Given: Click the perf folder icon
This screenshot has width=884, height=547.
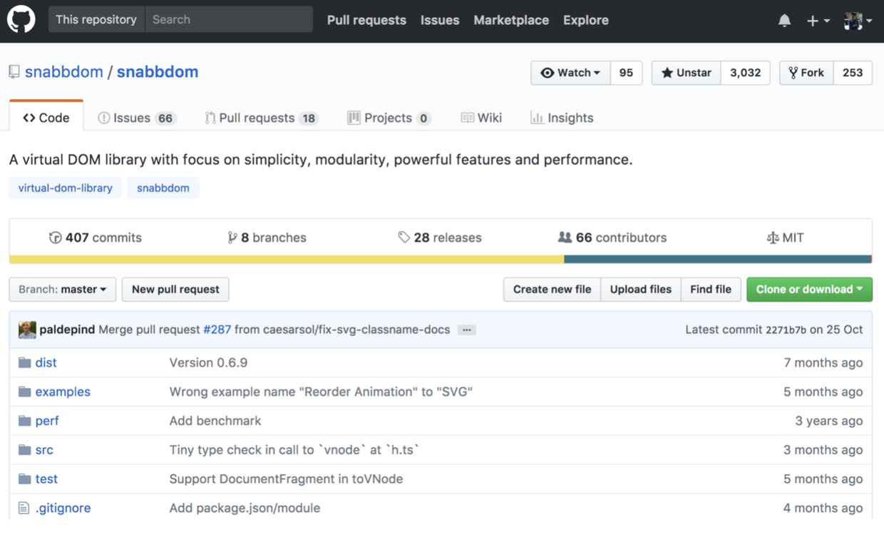Looking at the screenshot, I should click(25, 421).
